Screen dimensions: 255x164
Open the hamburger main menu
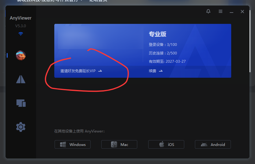220,11
